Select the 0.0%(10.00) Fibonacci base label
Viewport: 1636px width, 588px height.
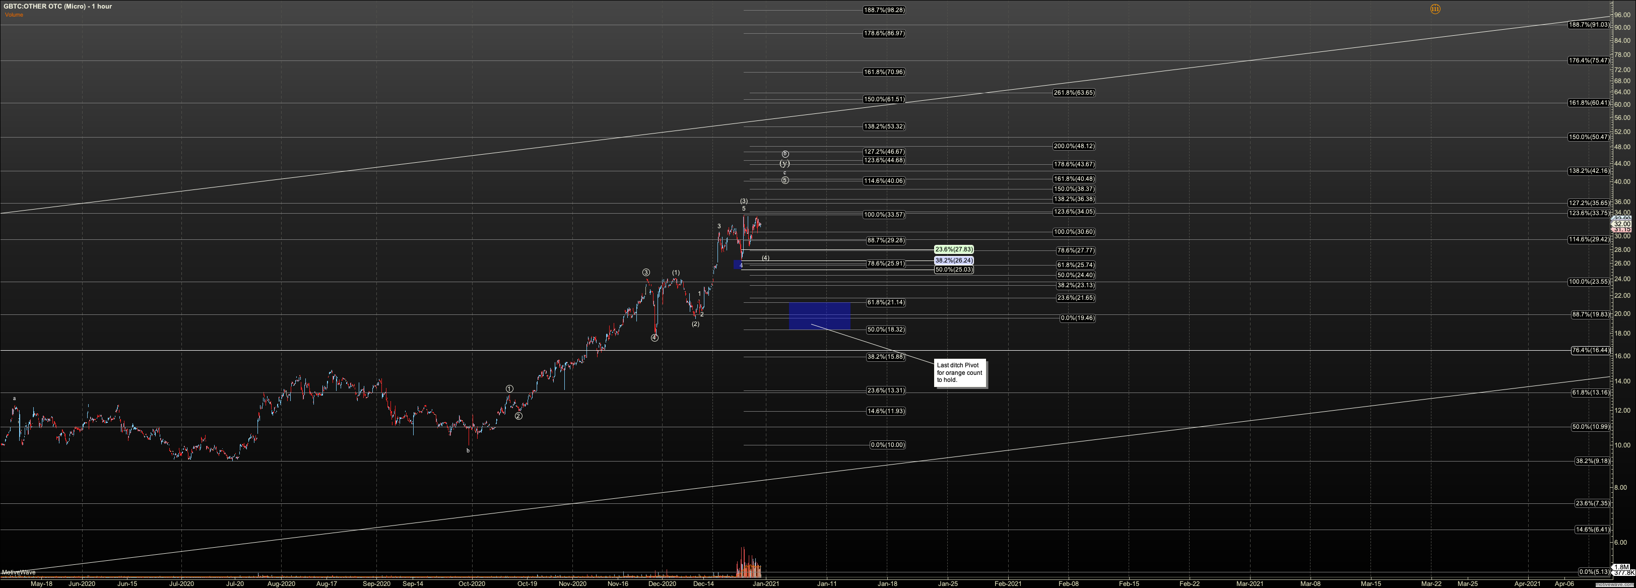(887, 444)
